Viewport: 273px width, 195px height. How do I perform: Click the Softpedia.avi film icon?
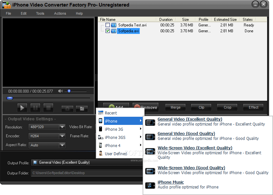pyautogui.click(x=114, y=31)
